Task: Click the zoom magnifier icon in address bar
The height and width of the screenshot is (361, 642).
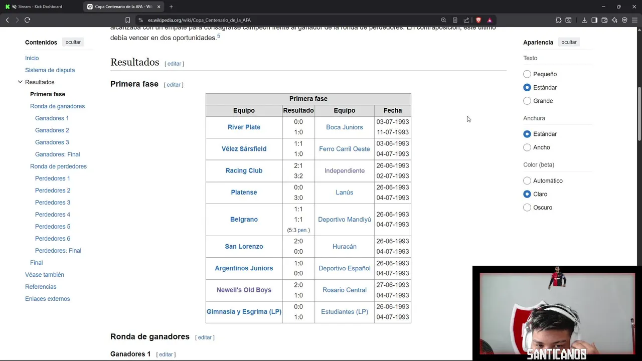Action: 443,20
